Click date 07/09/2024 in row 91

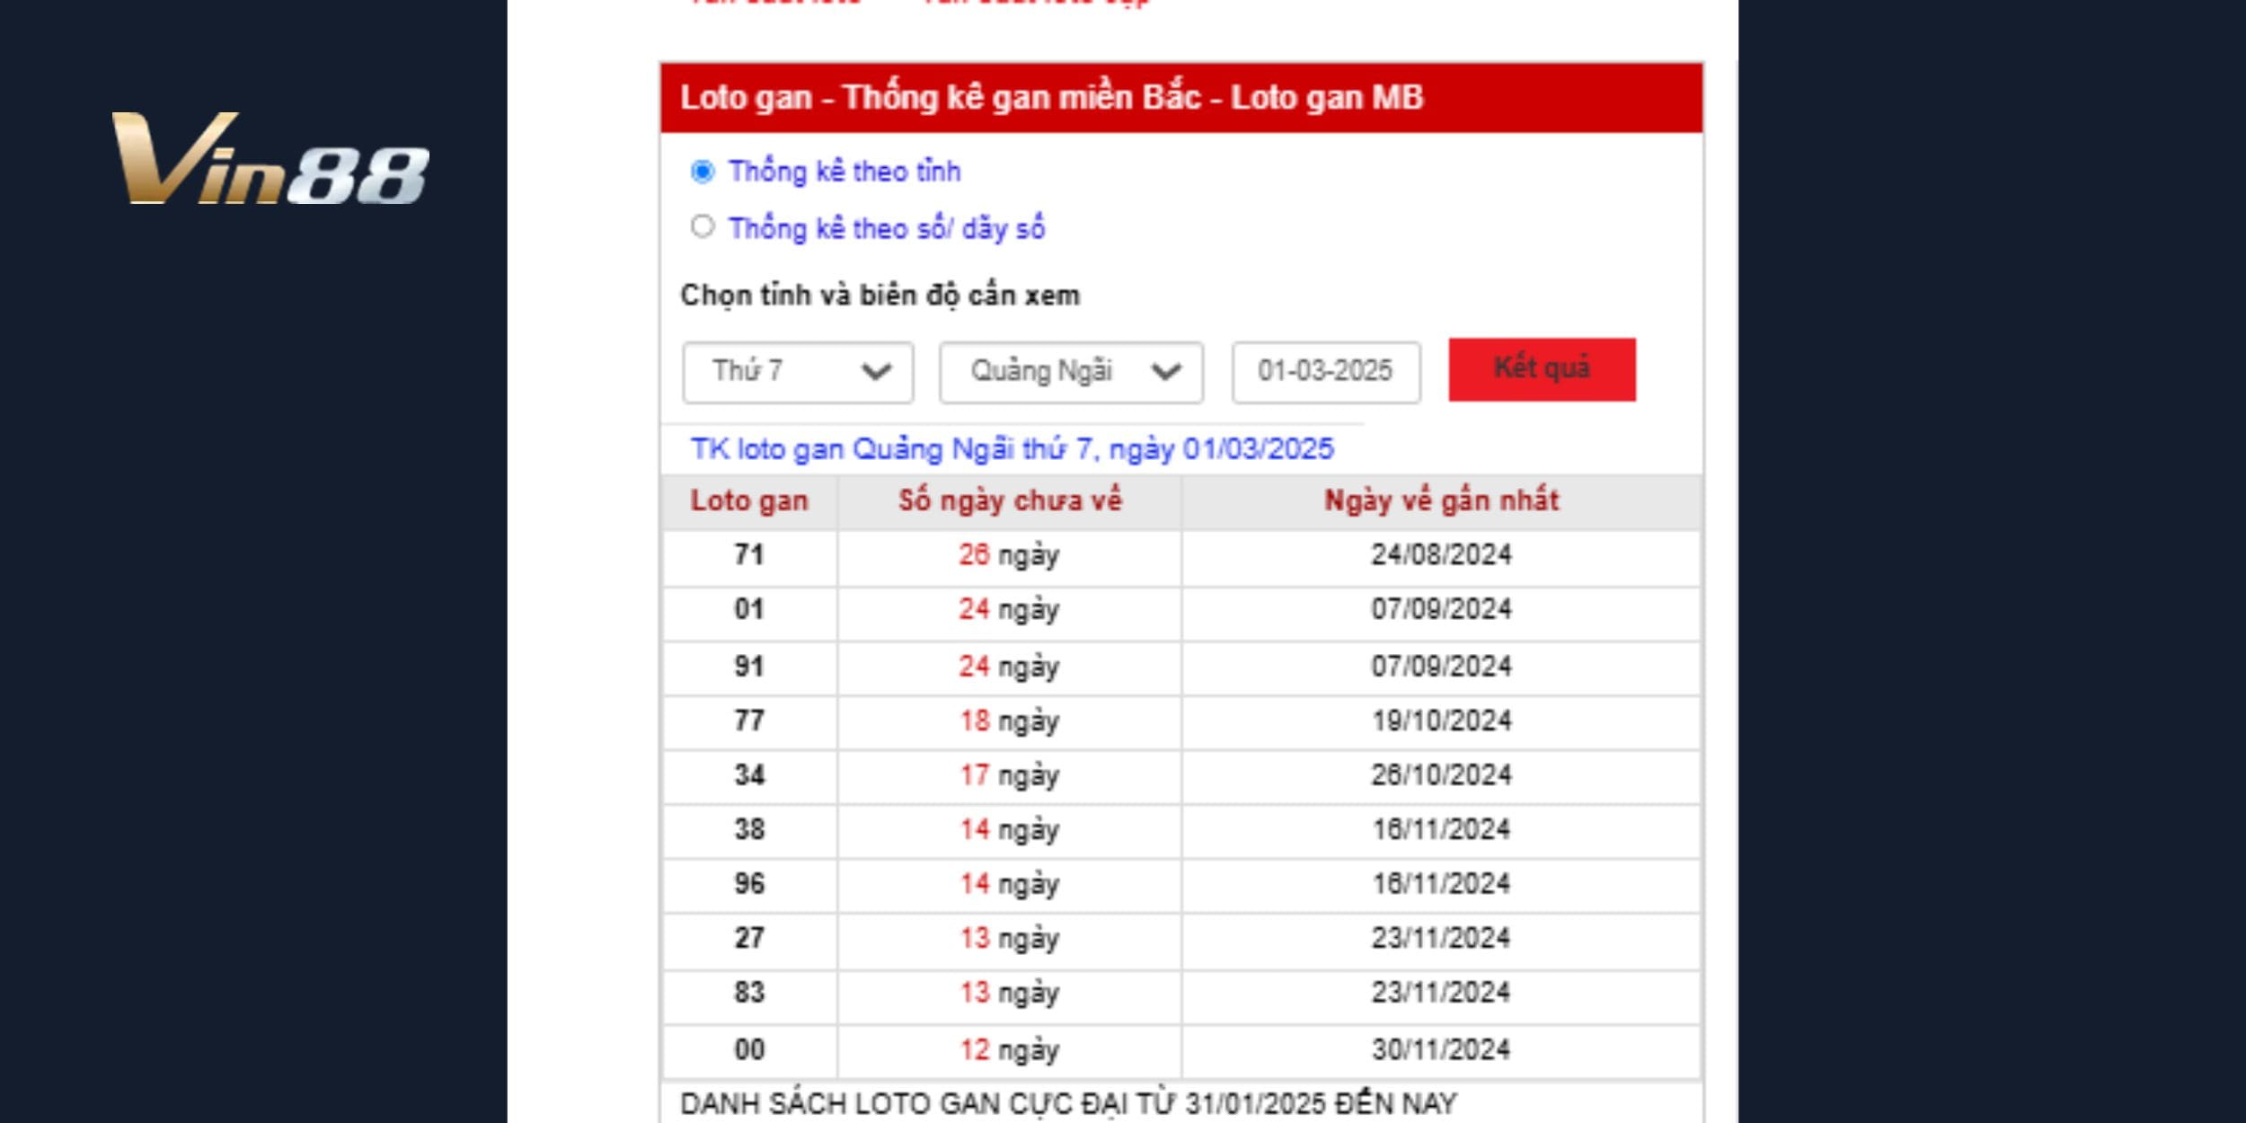tap(1441, 667)
